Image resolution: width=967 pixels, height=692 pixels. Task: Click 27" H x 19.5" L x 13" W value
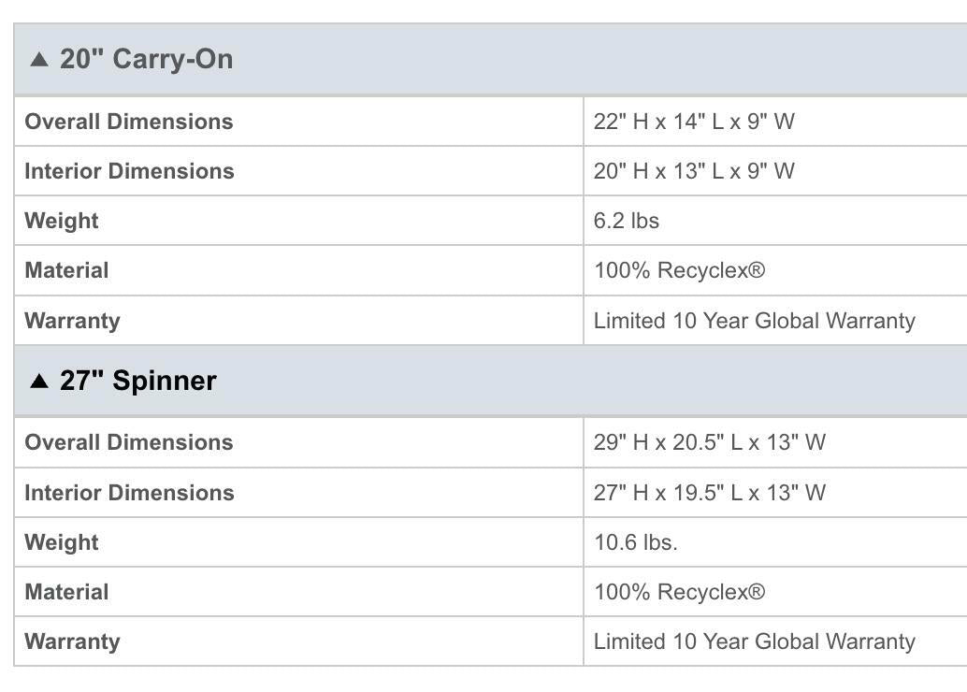709,493
